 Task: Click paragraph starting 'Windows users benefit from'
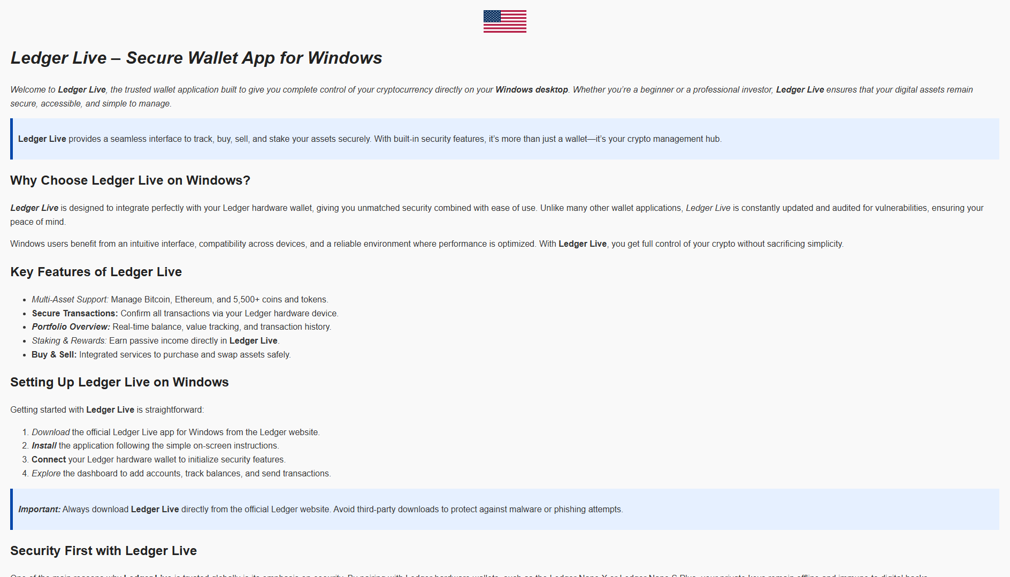tap(427, 244)
